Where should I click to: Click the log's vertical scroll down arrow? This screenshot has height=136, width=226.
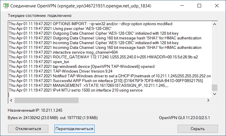tap(214, 94)
